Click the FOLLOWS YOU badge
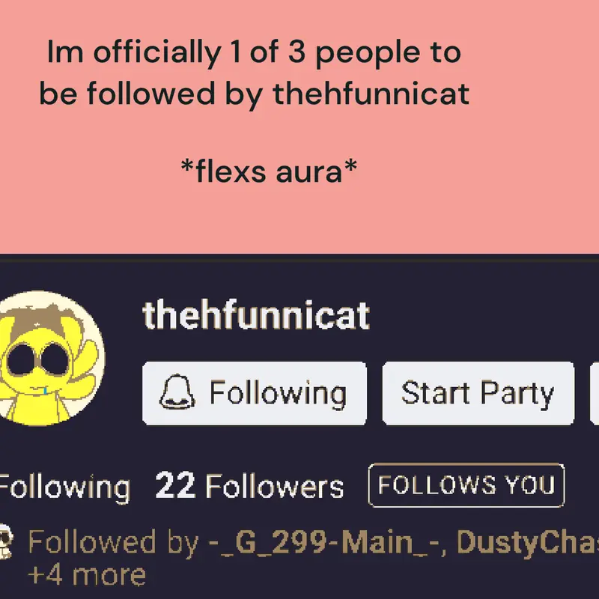Viewport: 599px width, 599px height. click(466, 485)
